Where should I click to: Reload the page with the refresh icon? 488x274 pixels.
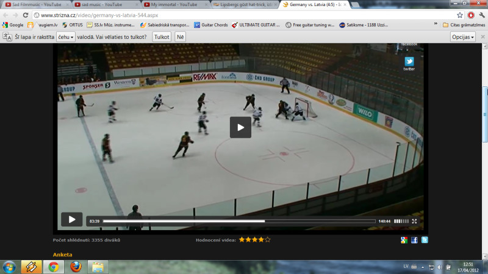coord(26,15)
